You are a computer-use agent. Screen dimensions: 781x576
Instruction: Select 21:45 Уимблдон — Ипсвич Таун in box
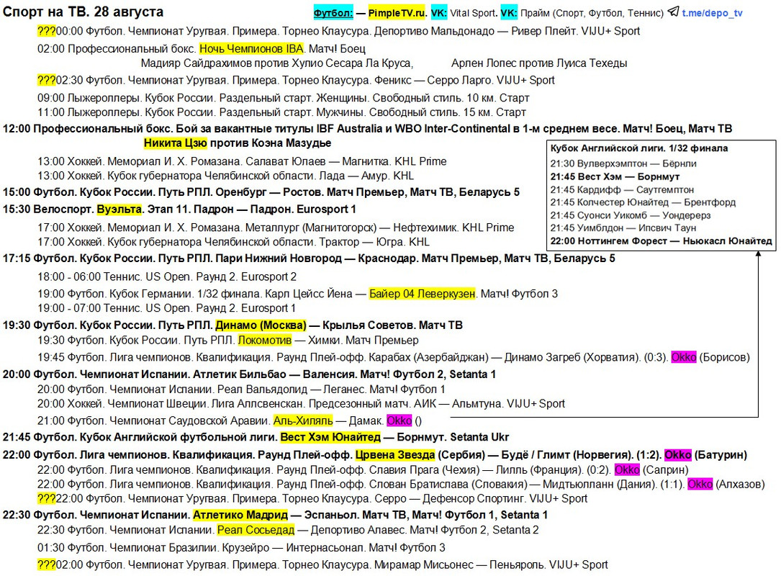[623, 228]
